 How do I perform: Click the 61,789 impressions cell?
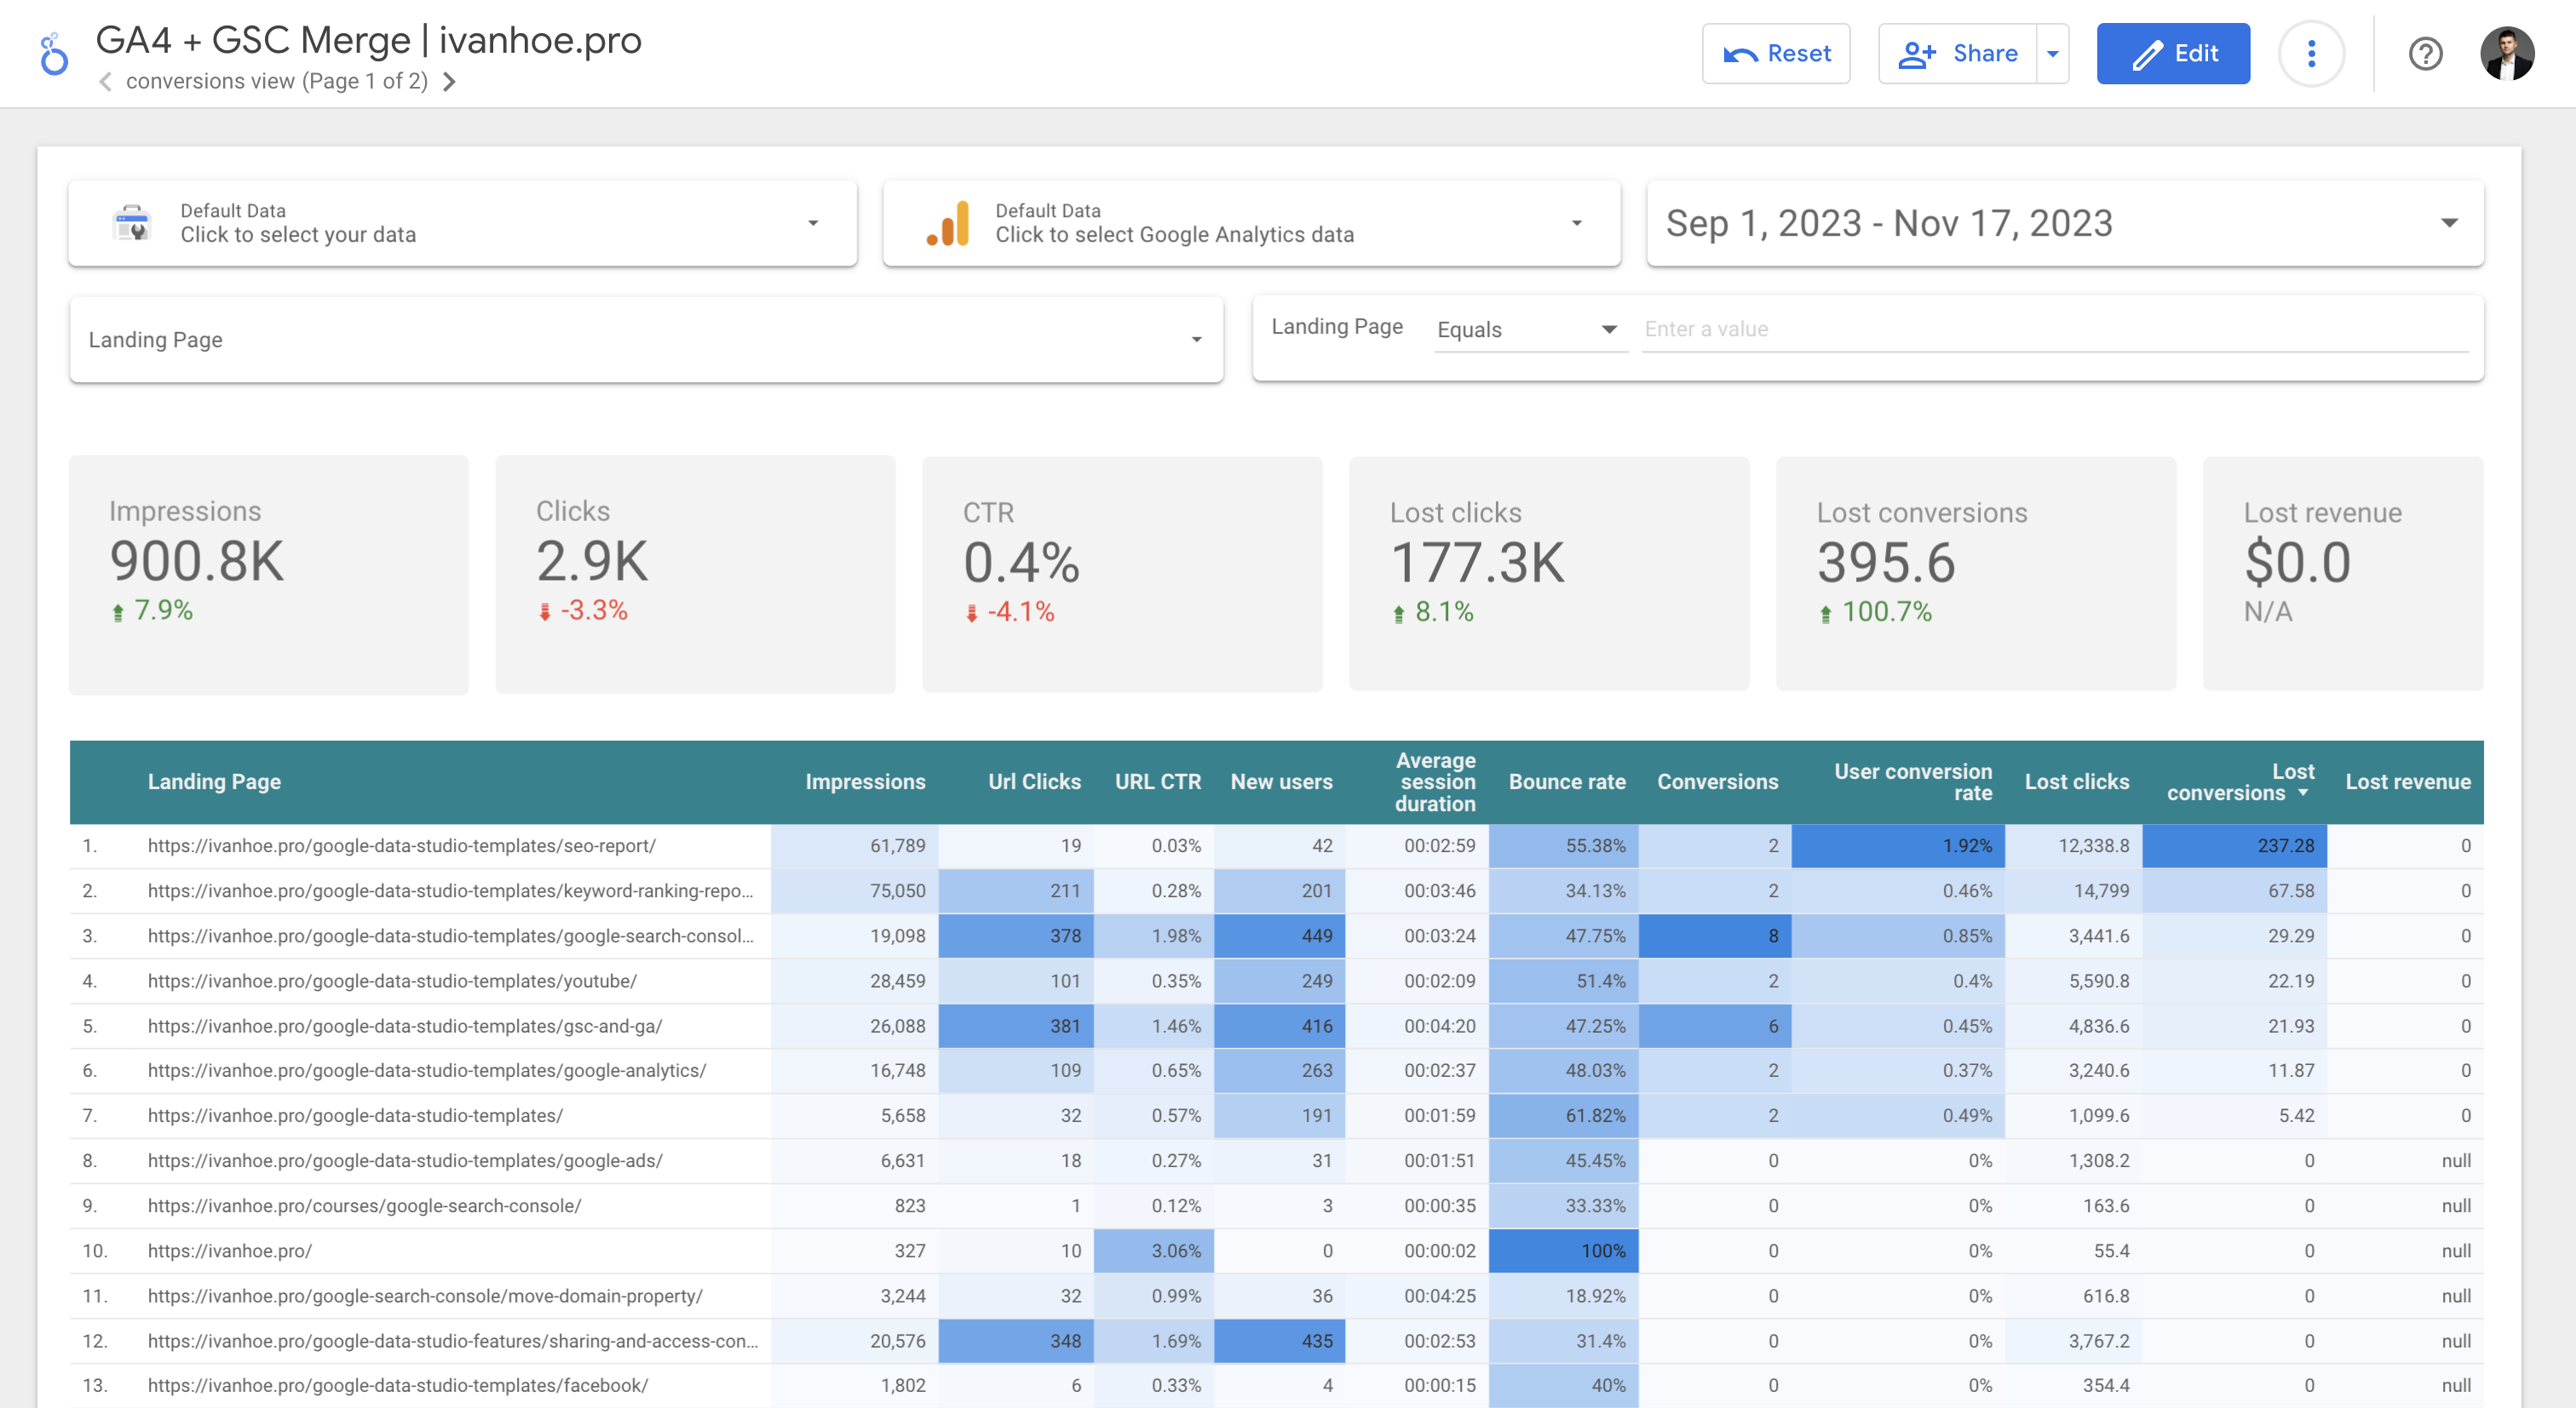[855, 846]
